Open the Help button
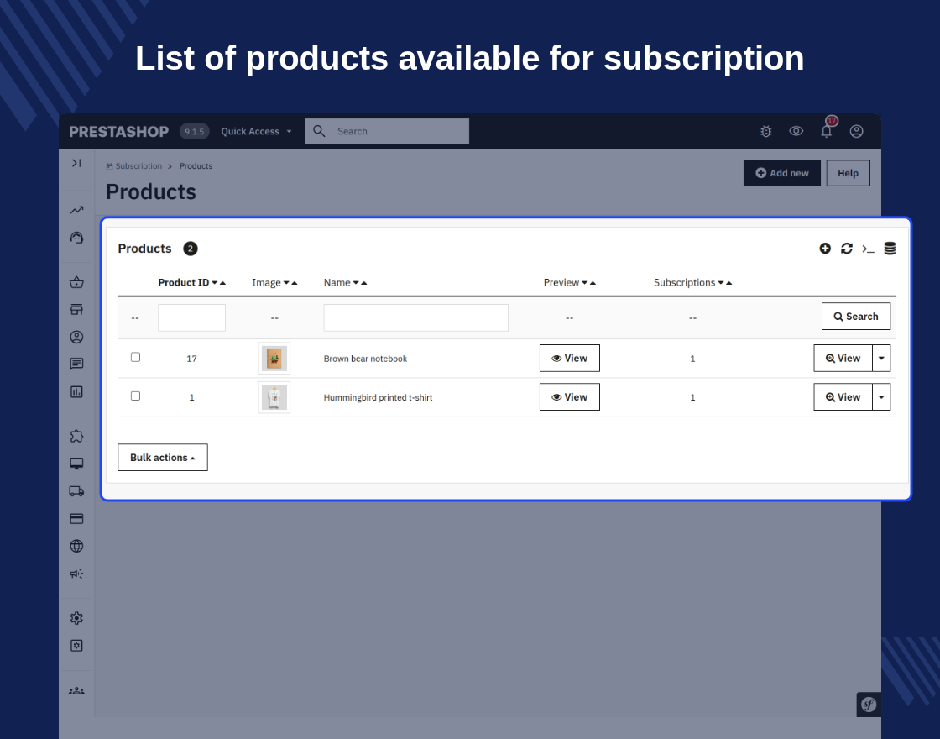The image size is (940, 739). [x=848, y=173]
